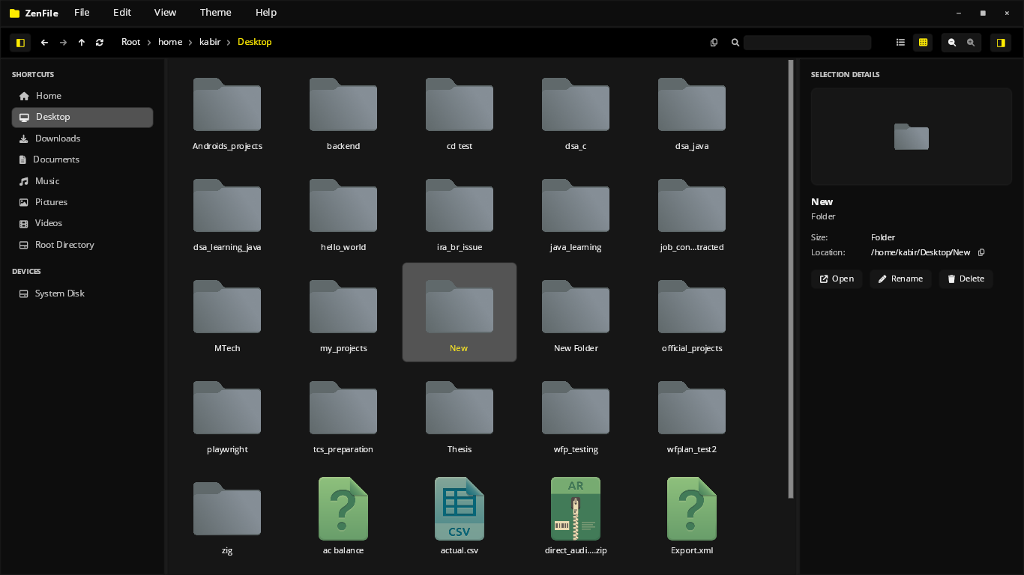
Task: Jump to kabir in breadcrumb
Action: coord(210,43)
